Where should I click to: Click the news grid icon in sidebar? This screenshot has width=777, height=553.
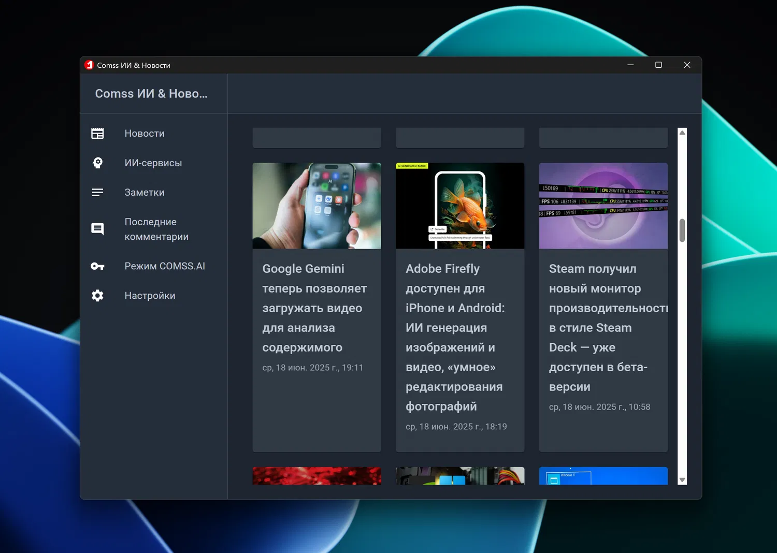97,134
